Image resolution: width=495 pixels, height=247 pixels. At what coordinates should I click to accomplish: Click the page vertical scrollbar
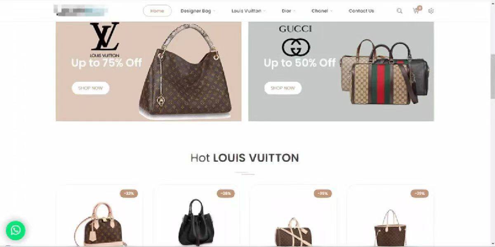[493, 76]
